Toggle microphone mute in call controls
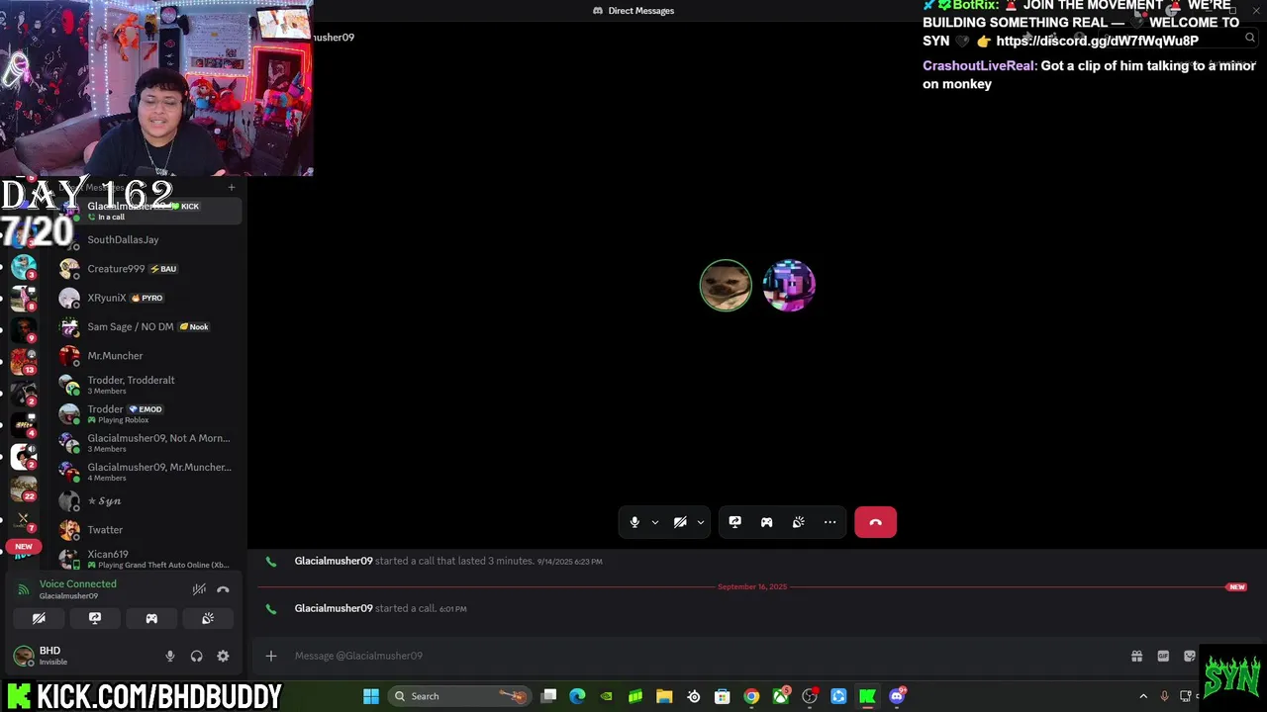Viewport: 1267px width, 712px height. (634, 522)
